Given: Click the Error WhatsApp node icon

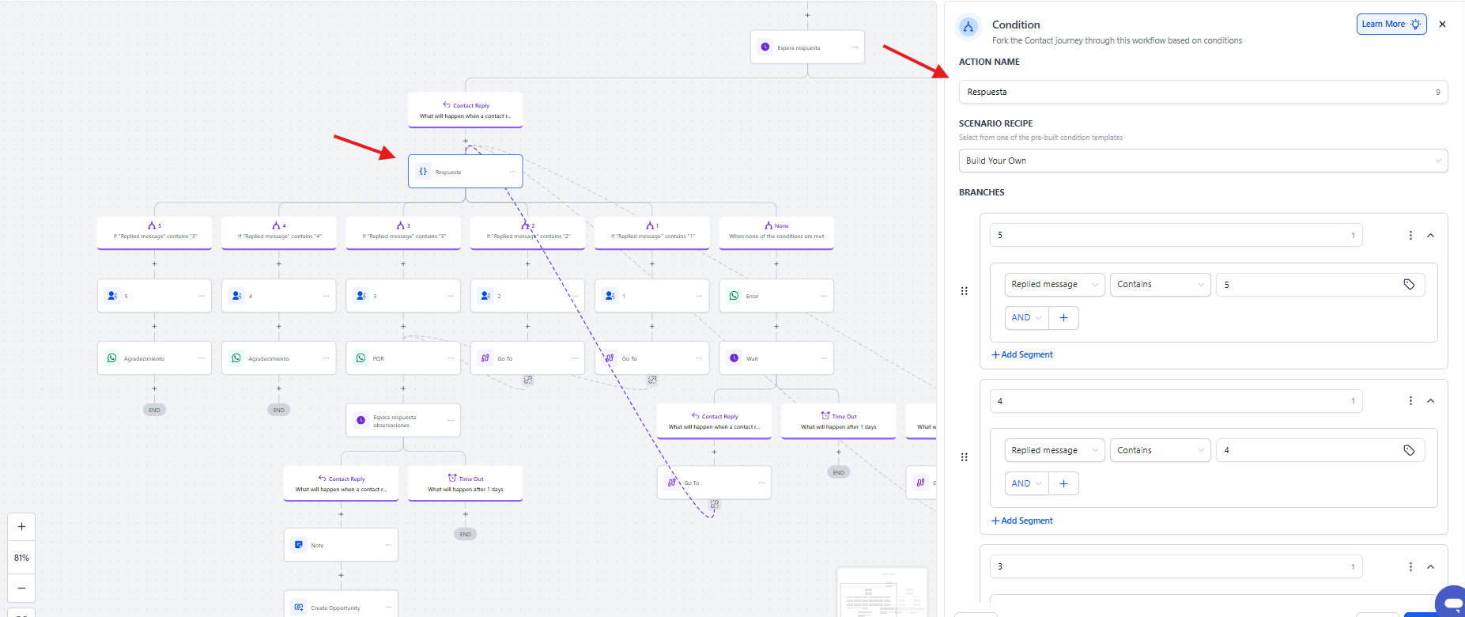Looking at the screenshot, I should pos(734,296).
